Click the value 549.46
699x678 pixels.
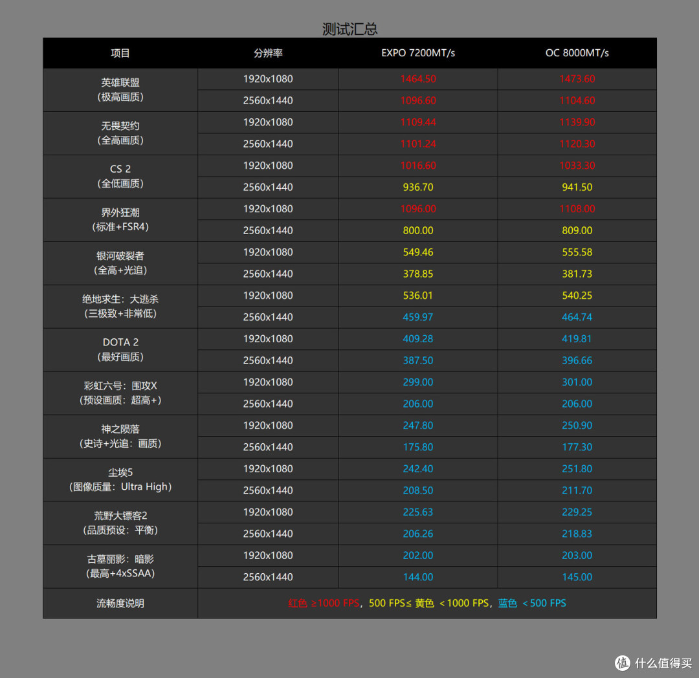pos(417,252)
